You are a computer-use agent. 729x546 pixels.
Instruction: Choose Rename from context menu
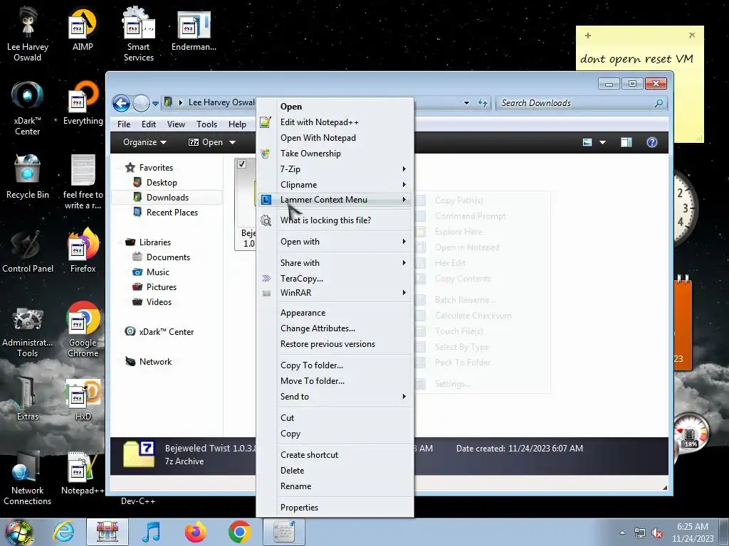(x=335, y=486)
